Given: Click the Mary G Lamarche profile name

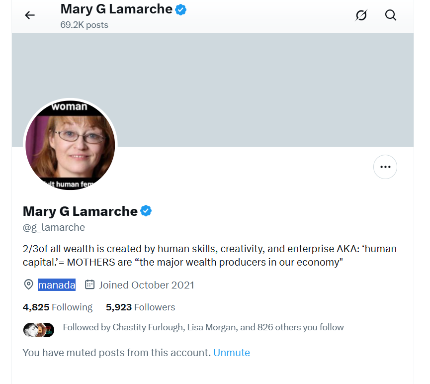Looking at the screenshot, I should pos(80,211).
